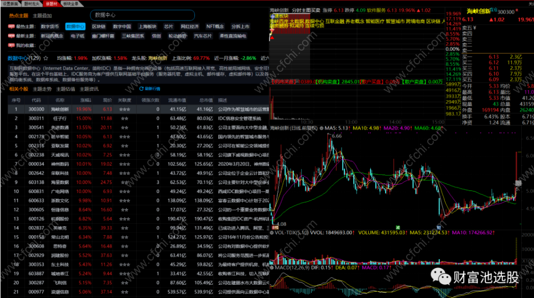Image resolution: width=534 pixels, height=298 pixels.
Task: Click the 刷新行情 refresh icon
Action: coord(141,89)
